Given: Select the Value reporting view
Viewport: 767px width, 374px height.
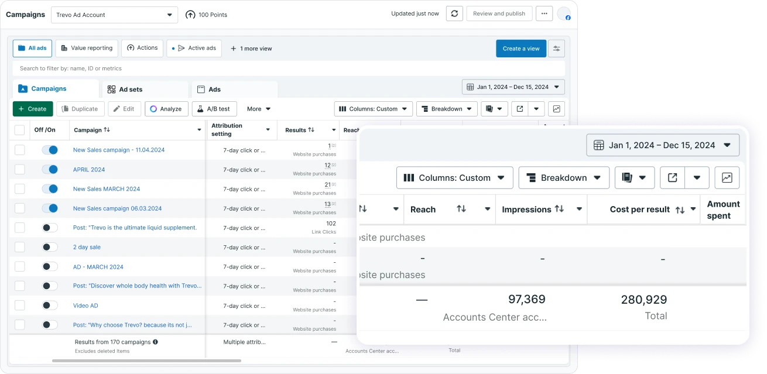Looking at the screenshot, I should 87,48.
